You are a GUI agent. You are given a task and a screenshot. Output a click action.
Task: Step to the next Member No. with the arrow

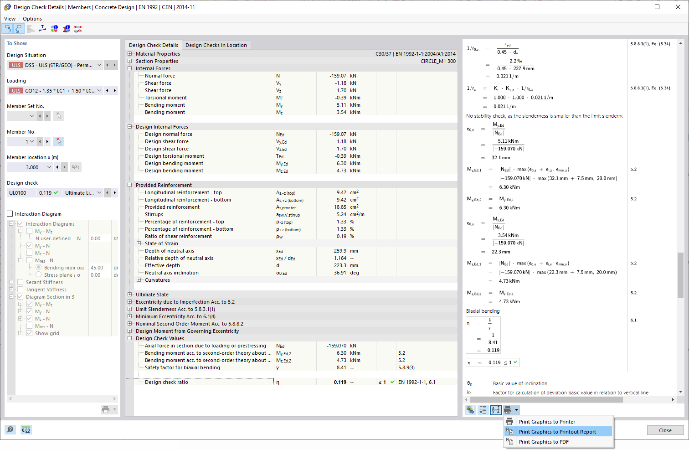click(x=47, y=141)
